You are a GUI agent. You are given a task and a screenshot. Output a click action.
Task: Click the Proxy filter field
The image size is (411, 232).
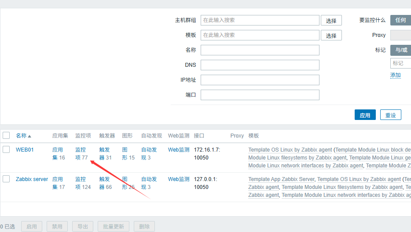click(400, 35)
